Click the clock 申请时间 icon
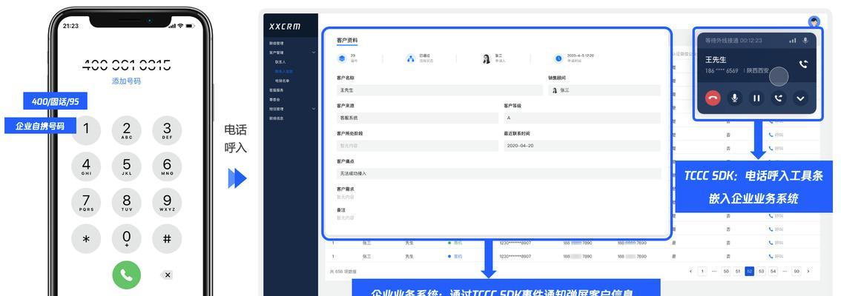This screenshot has height=296, width=841. [x=558, y=58]
